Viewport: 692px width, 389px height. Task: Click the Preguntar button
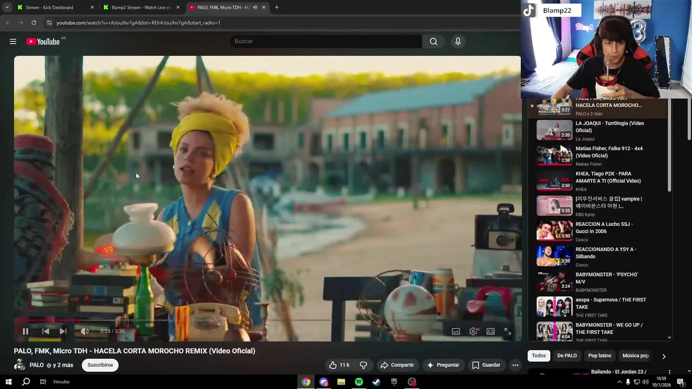tap(443, 365)
